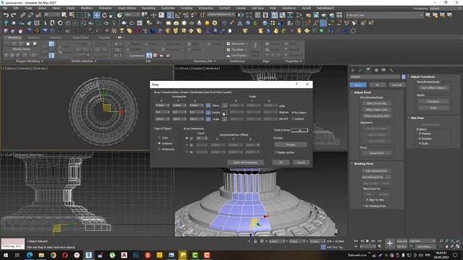Click the 1D Count input field
Viewport: 463px width, 260px height.
pyautogui.click(x=202, y=138)
